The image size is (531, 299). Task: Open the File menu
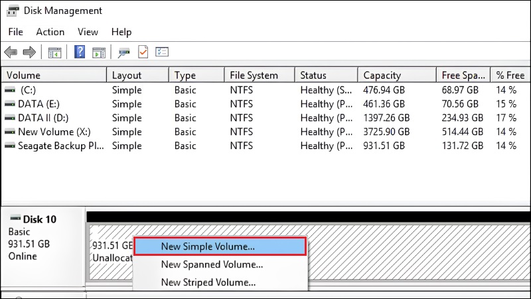pyautogui.click(x=15, y=32)
